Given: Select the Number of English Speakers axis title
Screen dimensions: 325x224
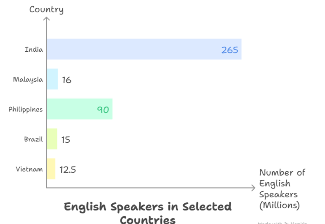Looking at the screenshot, I should (x=282, y=189).
